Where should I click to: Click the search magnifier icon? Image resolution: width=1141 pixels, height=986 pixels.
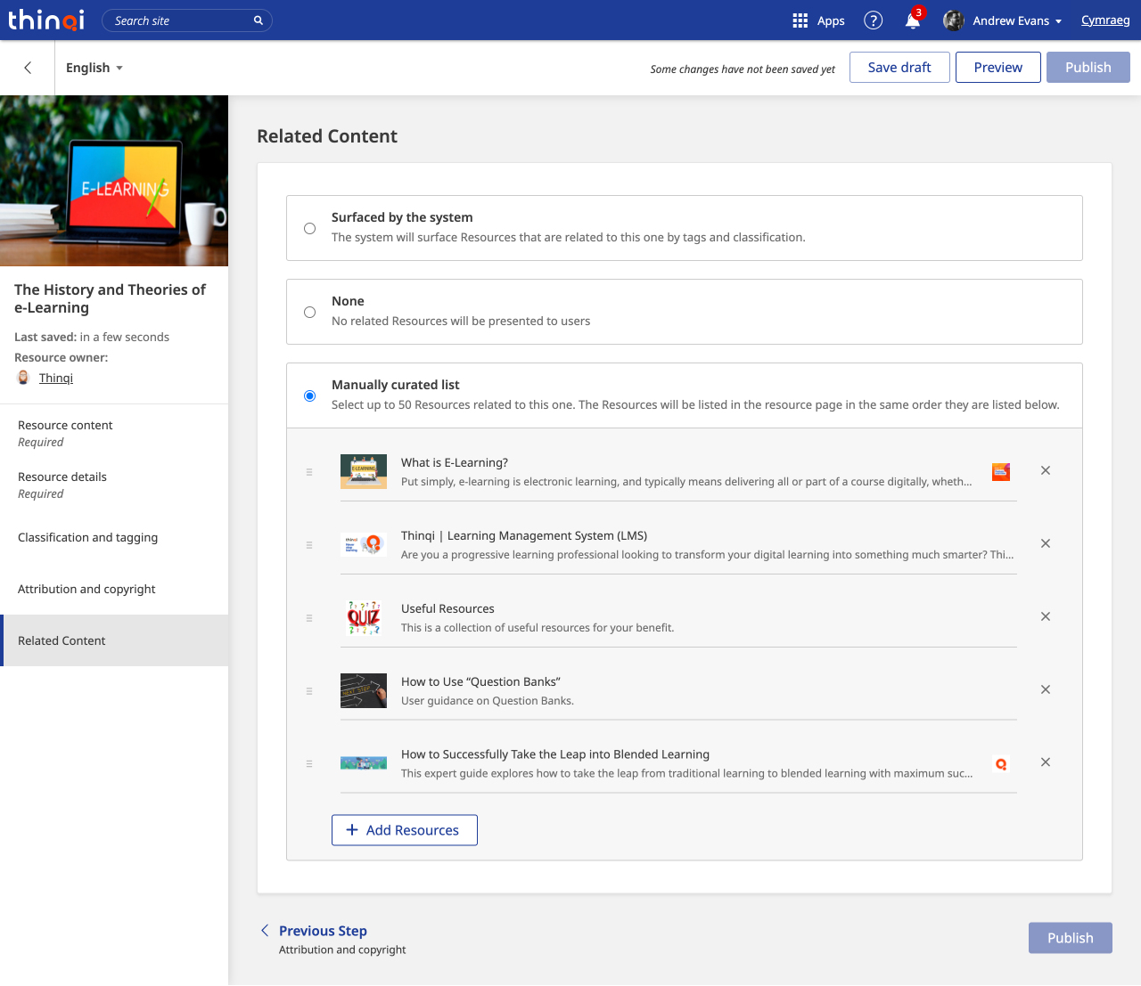(x=259, y=20)
